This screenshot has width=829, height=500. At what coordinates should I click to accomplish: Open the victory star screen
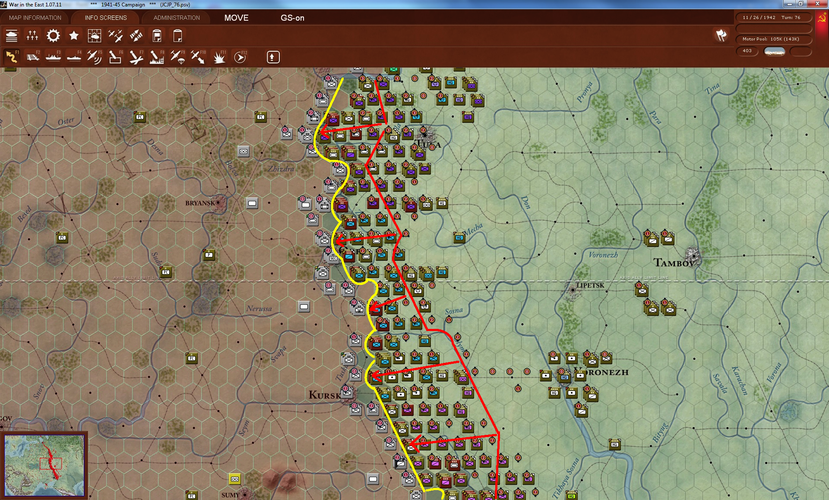(74, 36)
